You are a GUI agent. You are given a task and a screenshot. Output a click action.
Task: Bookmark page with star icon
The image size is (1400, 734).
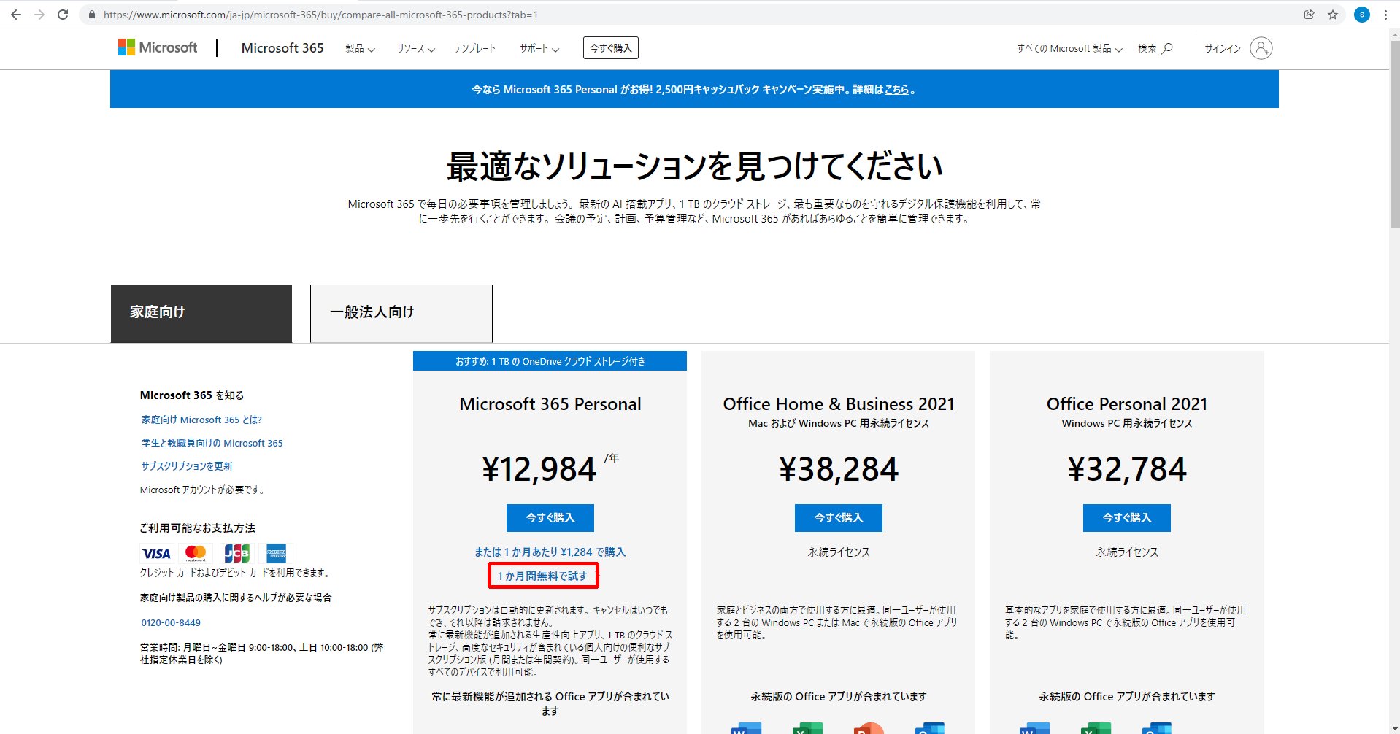pos(1333,15)
